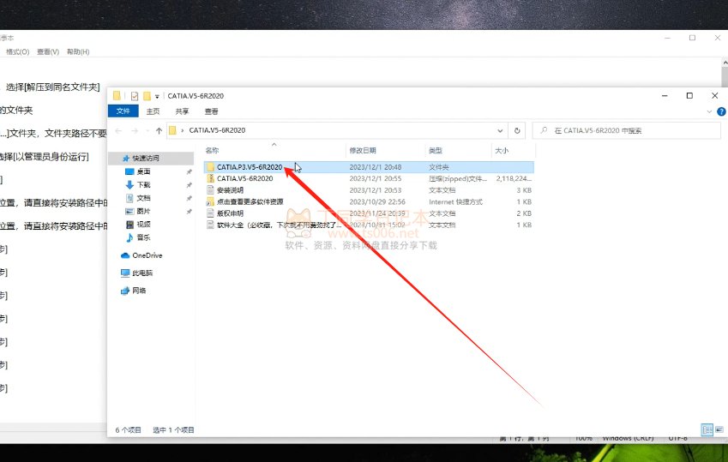Open Notepad 格式(O) menu

(18, 52)
